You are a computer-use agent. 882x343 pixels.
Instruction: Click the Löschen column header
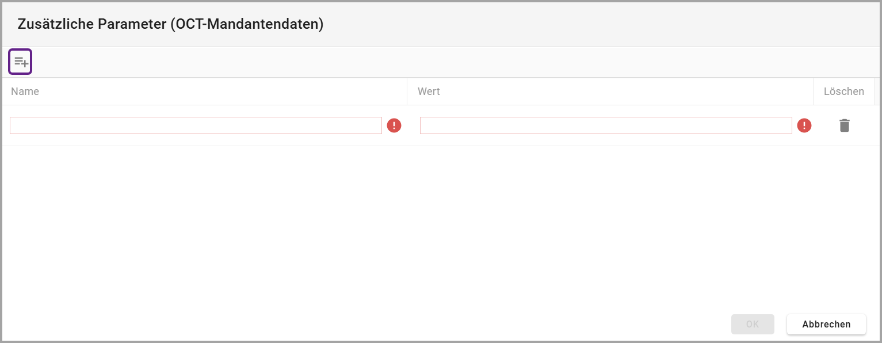[x=843, y=92]
